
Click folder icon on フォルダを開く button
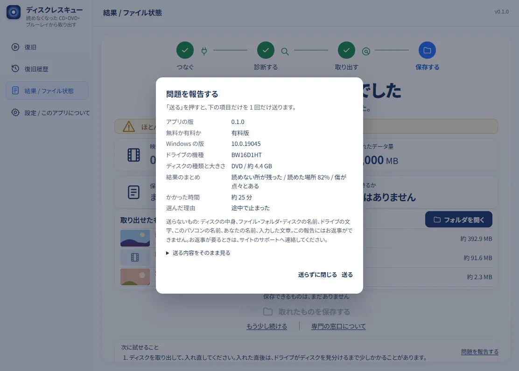[x=437, y=220]
